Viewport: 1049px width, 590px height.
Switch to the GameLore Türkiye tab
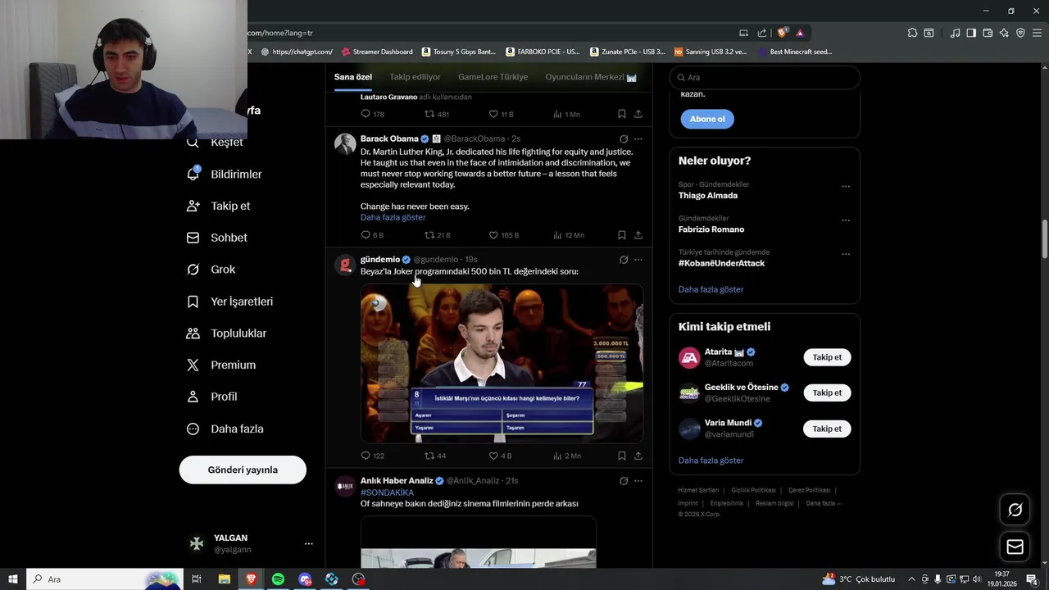pos(493,77)
